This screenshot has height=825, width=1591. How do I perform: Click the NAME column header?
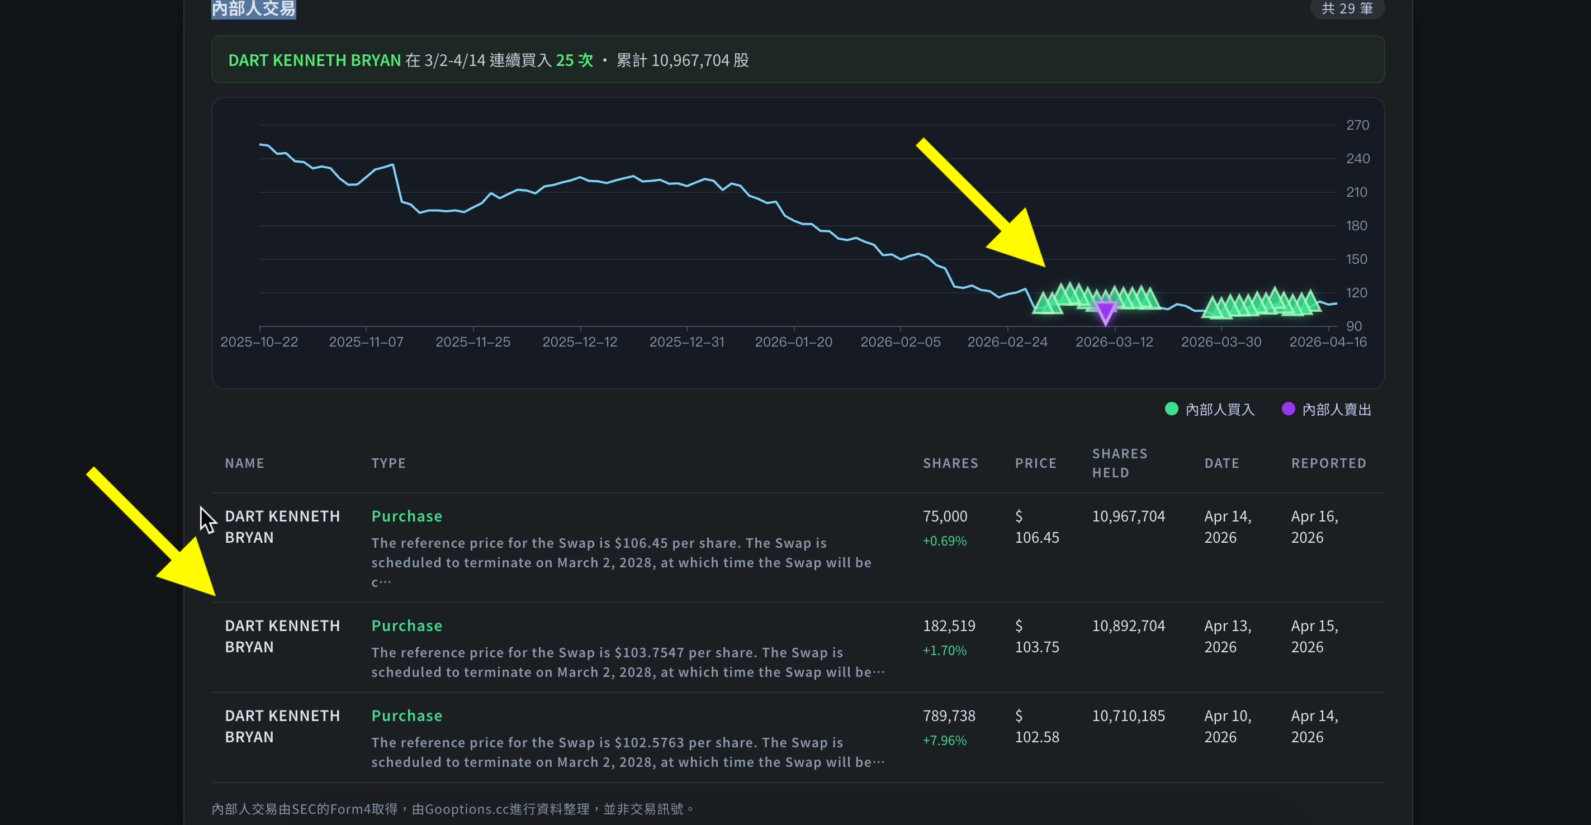click(x=245, y=463)
